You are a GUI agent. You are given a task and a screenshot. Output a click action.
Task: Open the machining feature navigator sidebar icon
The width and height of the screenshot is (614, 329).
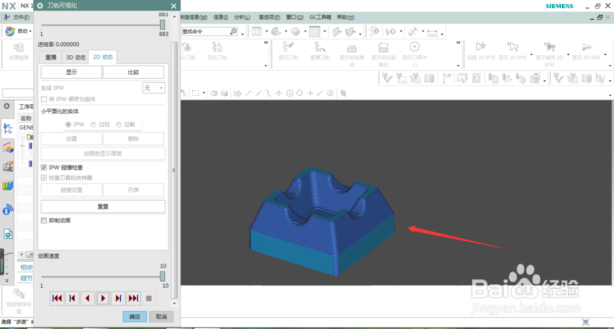point(7,148)
